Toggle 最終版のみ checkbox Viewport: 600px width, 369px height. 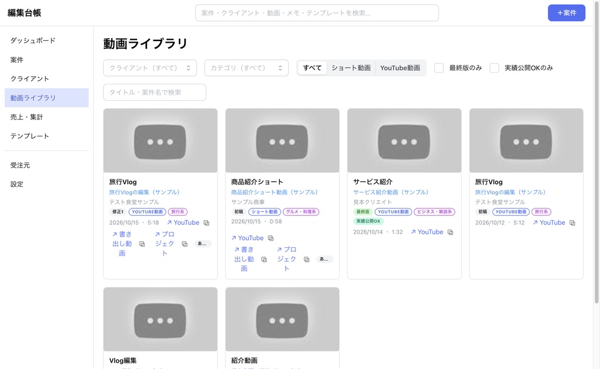point(439,68)
